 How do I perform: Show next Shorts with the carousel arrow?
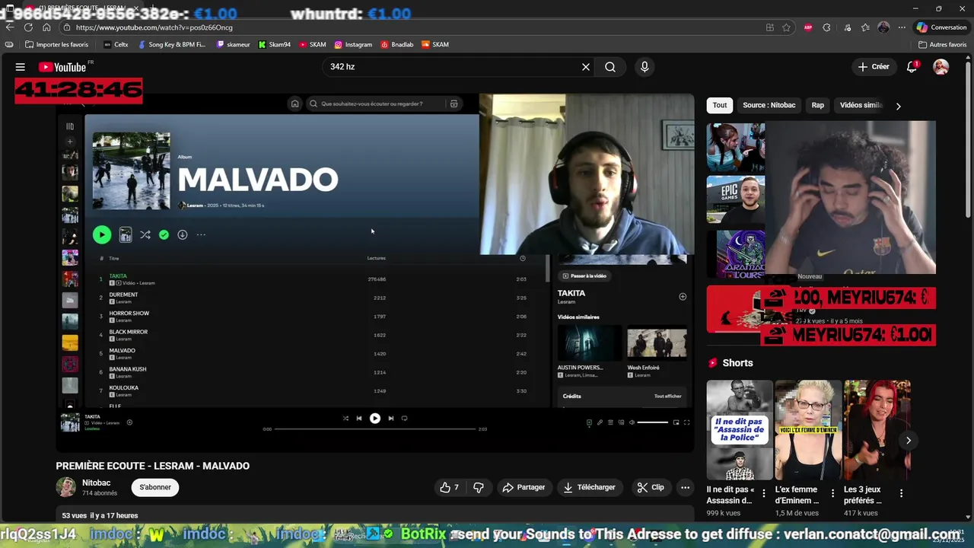click(x=908, y=441)
